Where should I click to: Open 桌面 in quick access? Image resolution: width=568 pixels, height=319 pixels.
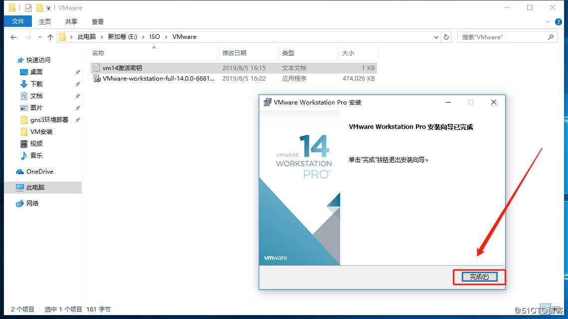tap(36, 72)
